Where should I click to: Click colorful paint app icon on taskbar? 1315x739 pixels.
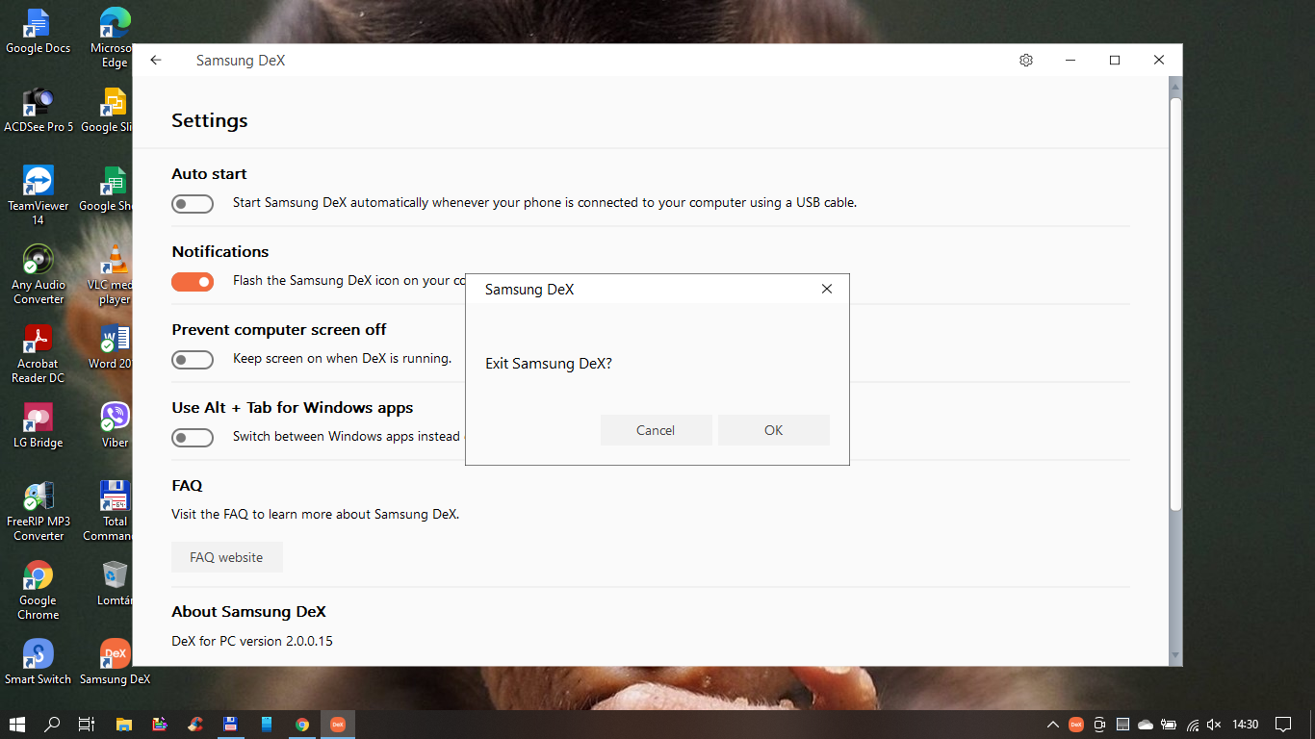tap(160, 725)
